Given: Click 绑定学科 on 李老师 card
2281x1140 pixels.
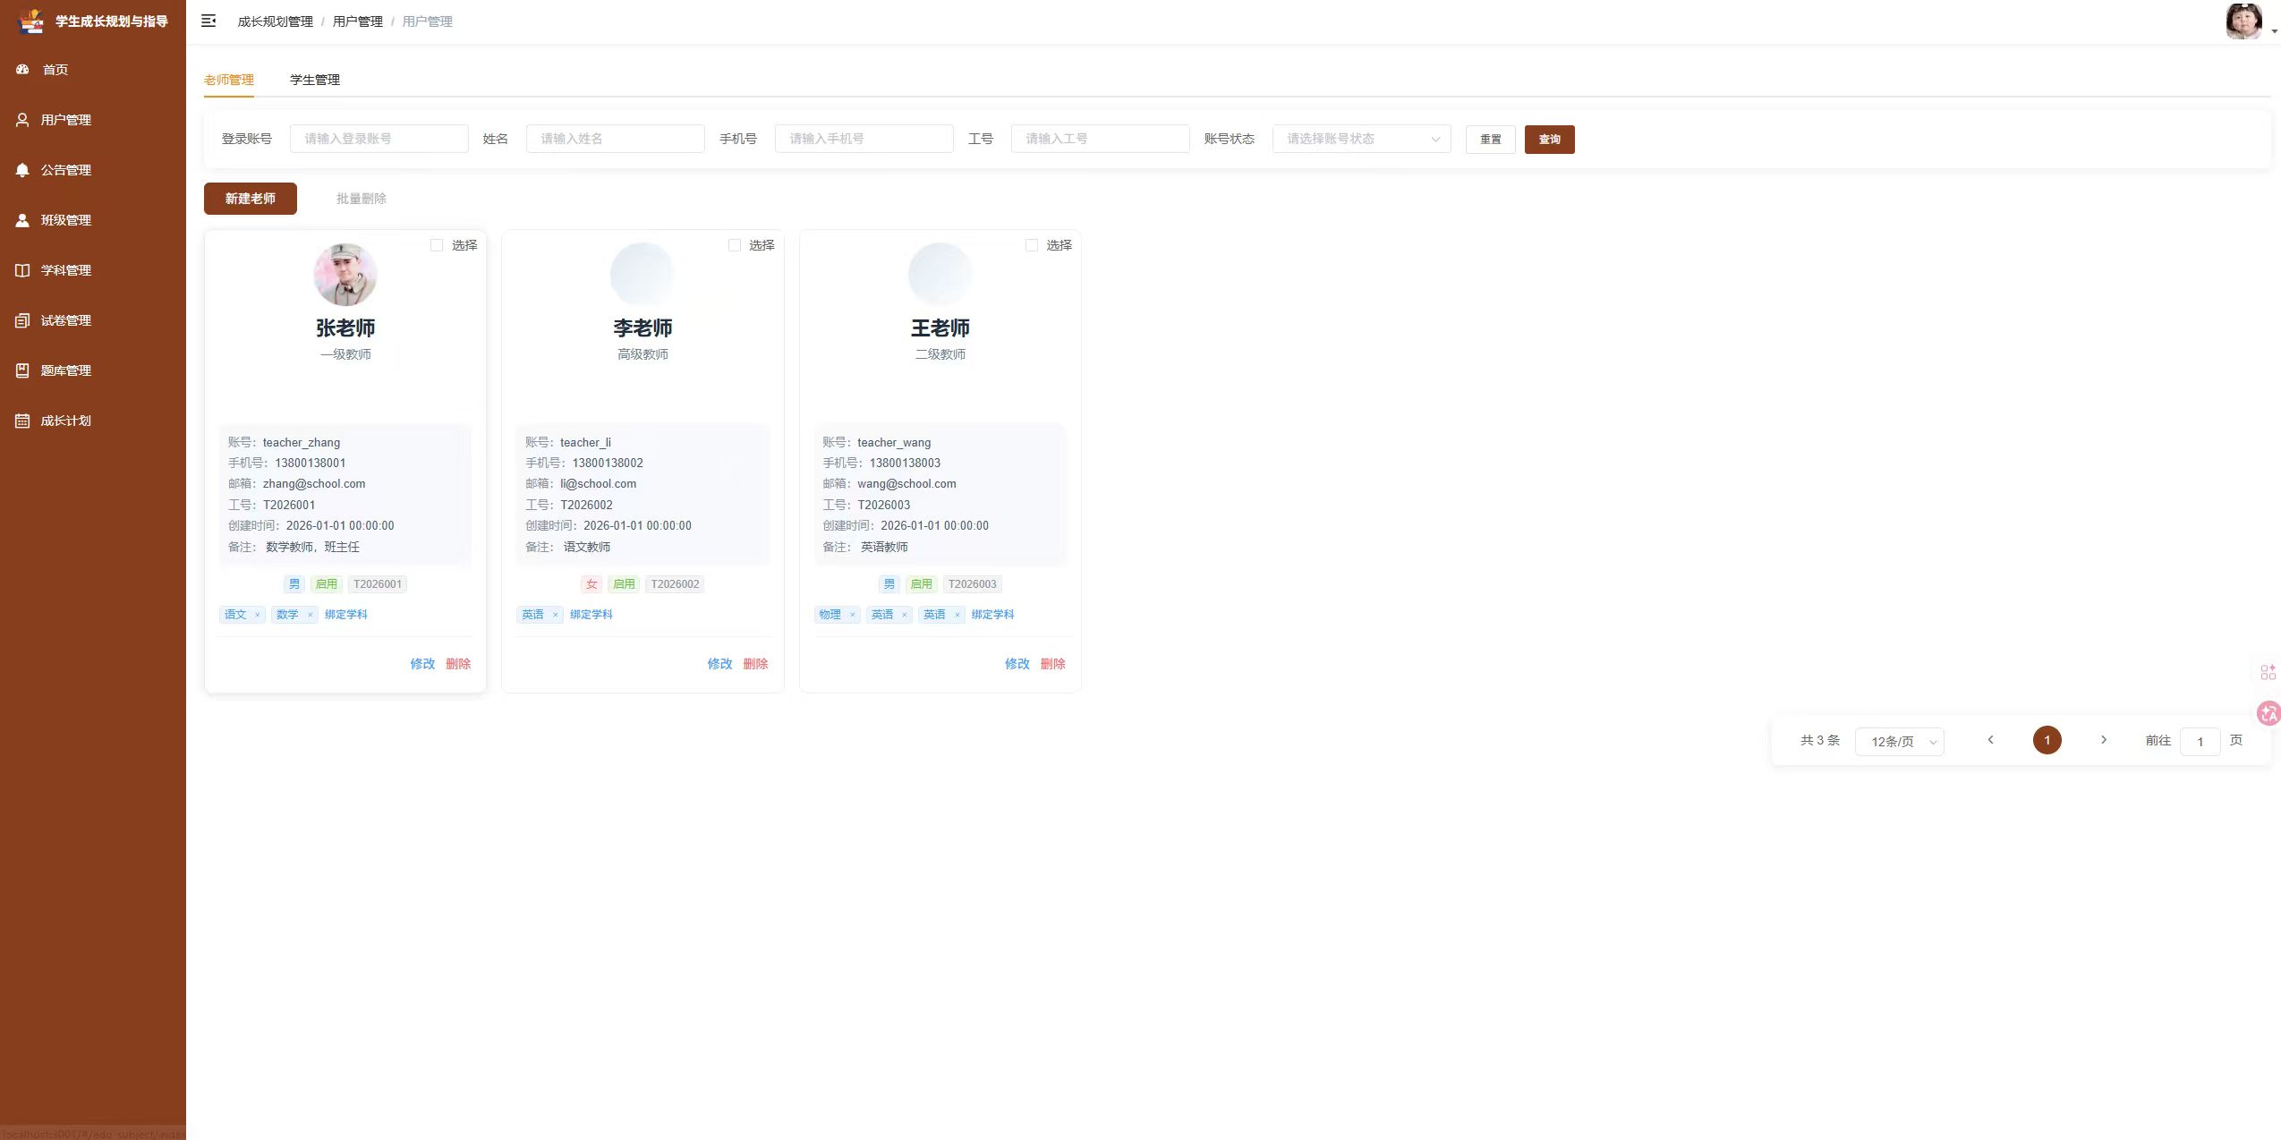Looking at the screenshot, I should click(592, 615).
